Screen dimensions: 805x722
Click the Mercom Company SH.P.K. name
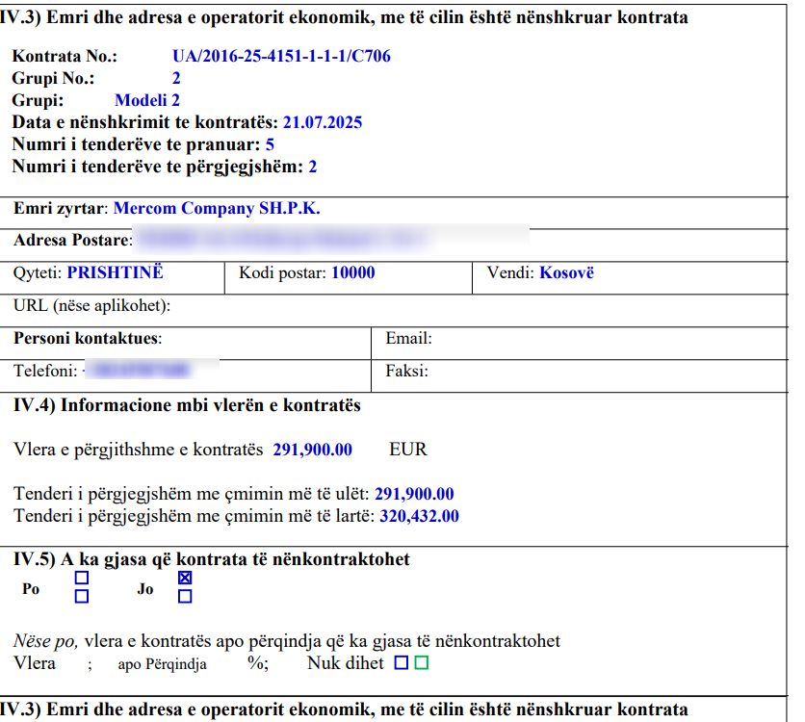[217, 208]
